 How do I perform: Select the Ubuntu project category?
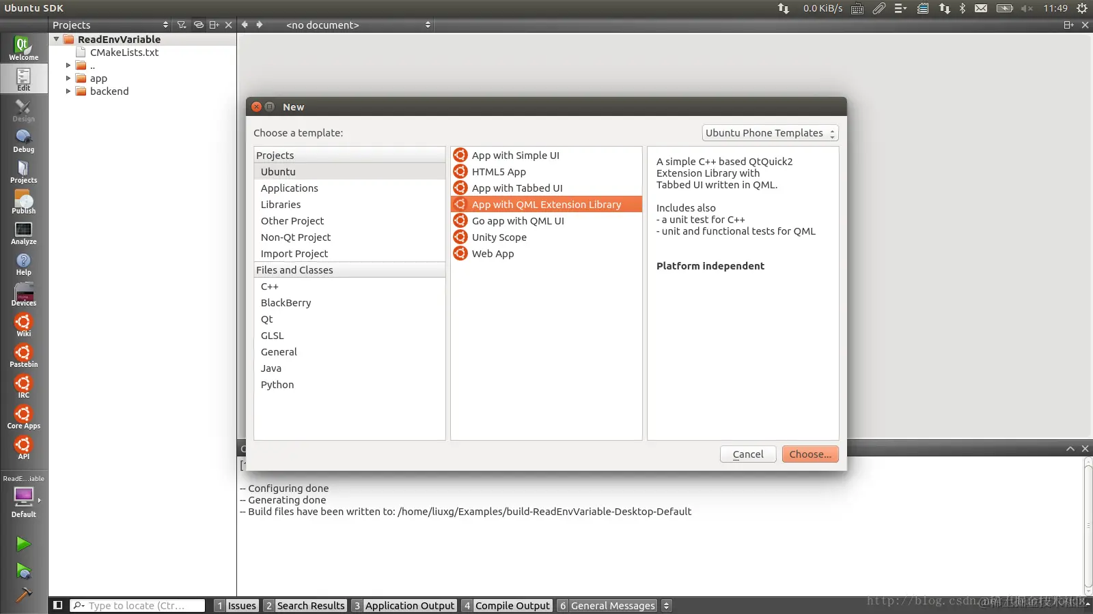click(350, 172)
